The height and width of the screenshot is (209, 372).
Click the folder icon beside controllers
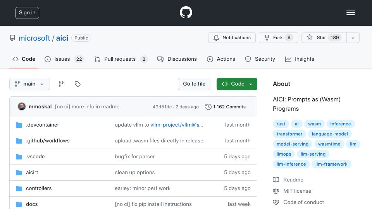tap(19, 188)
